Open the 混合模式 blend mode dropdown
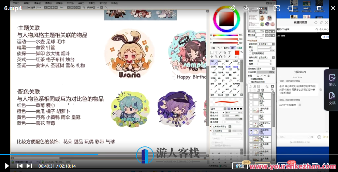Image resolution: width=338 pixels, height=172 pixels. click(266, 68)
